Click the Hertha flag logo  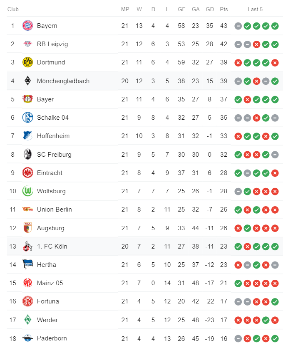point(28,264)
